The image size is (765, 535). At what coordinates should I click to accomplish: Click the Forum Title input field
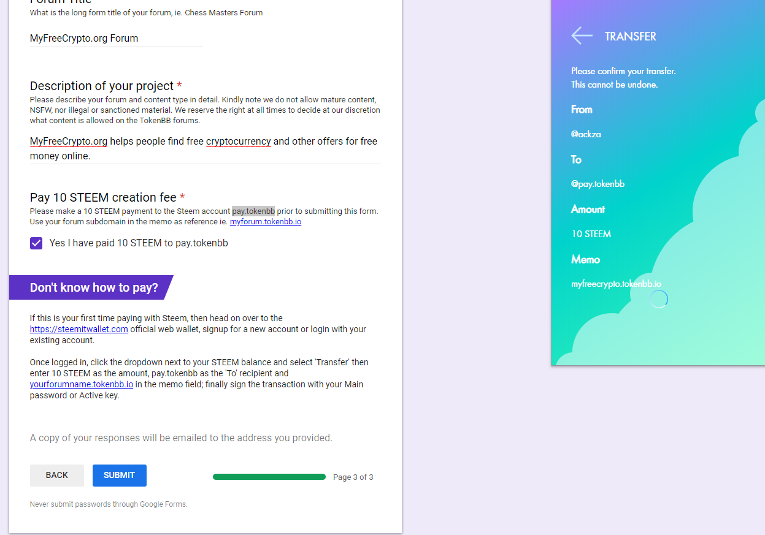coord(116,38)
